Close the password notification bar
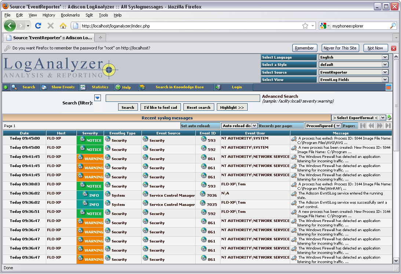This screenshot has width=401, height=274. coord(394,48)
